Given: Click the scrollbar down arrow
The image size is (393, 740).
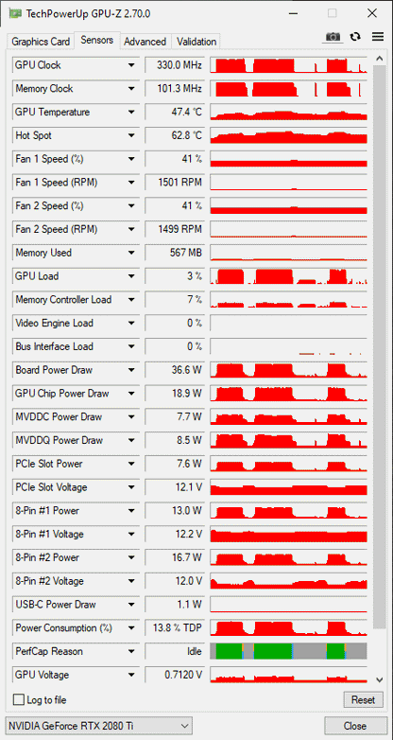Looking at the screenshot, I should pos(380,679).
